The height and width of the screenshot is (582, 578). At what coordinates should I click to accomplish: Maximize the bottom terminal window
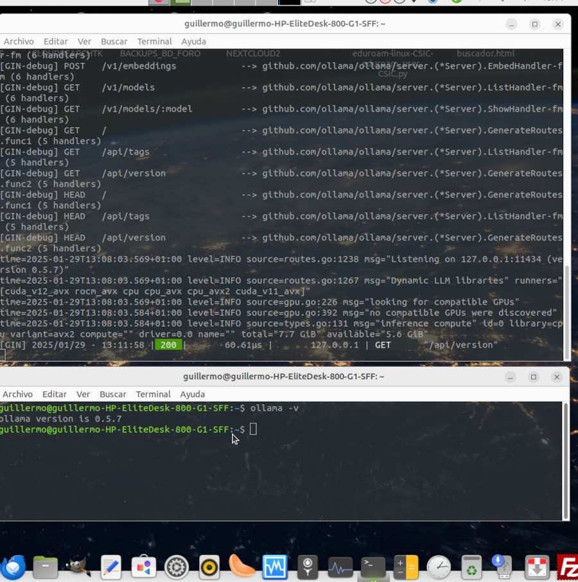click(x=534, y=377)
